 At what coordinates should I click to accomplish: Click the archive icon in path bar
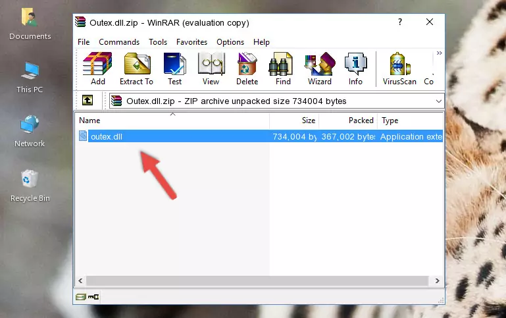[116, 101]
